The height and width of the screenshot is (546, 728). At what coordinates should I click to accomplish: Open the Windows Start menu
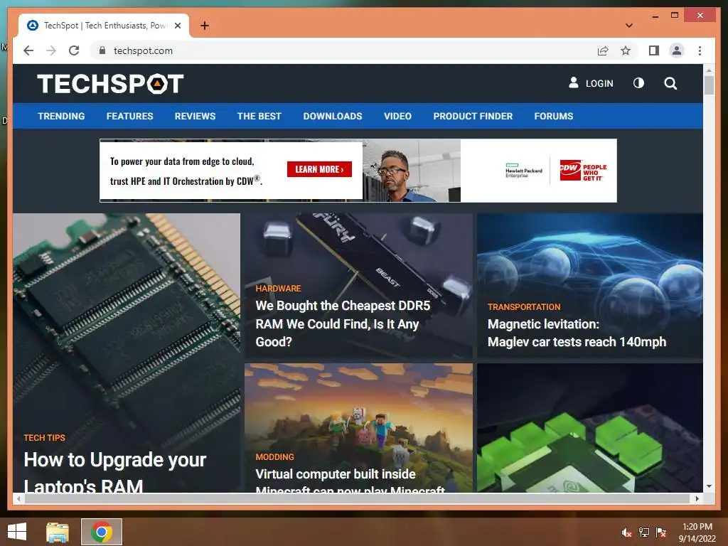click(17, 532)
